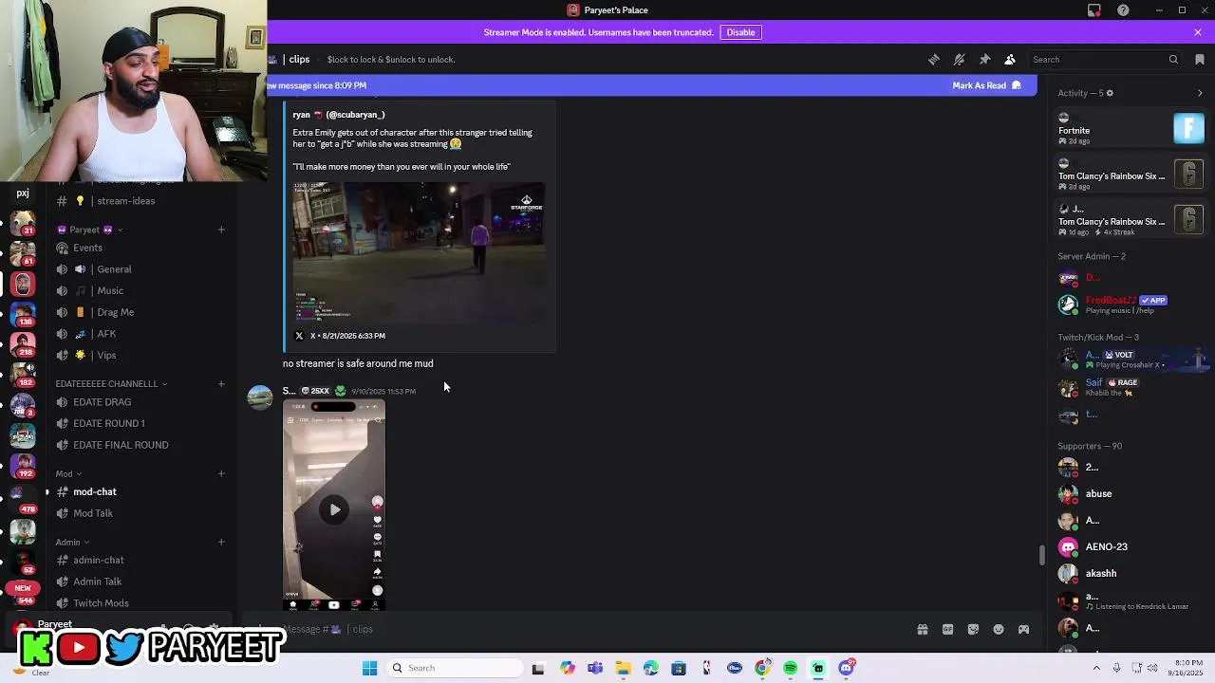Image resolution: width=1215 pixels, height=683 pixels.
Task: Click the Windows taskbar Search box
Action: (x=456, y=668)
